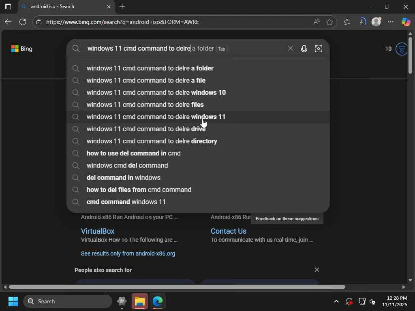The width and height of the screenshot is (415, 311).
Task: Click 'Feedback on these suggestions'
Action: (287, 219)
